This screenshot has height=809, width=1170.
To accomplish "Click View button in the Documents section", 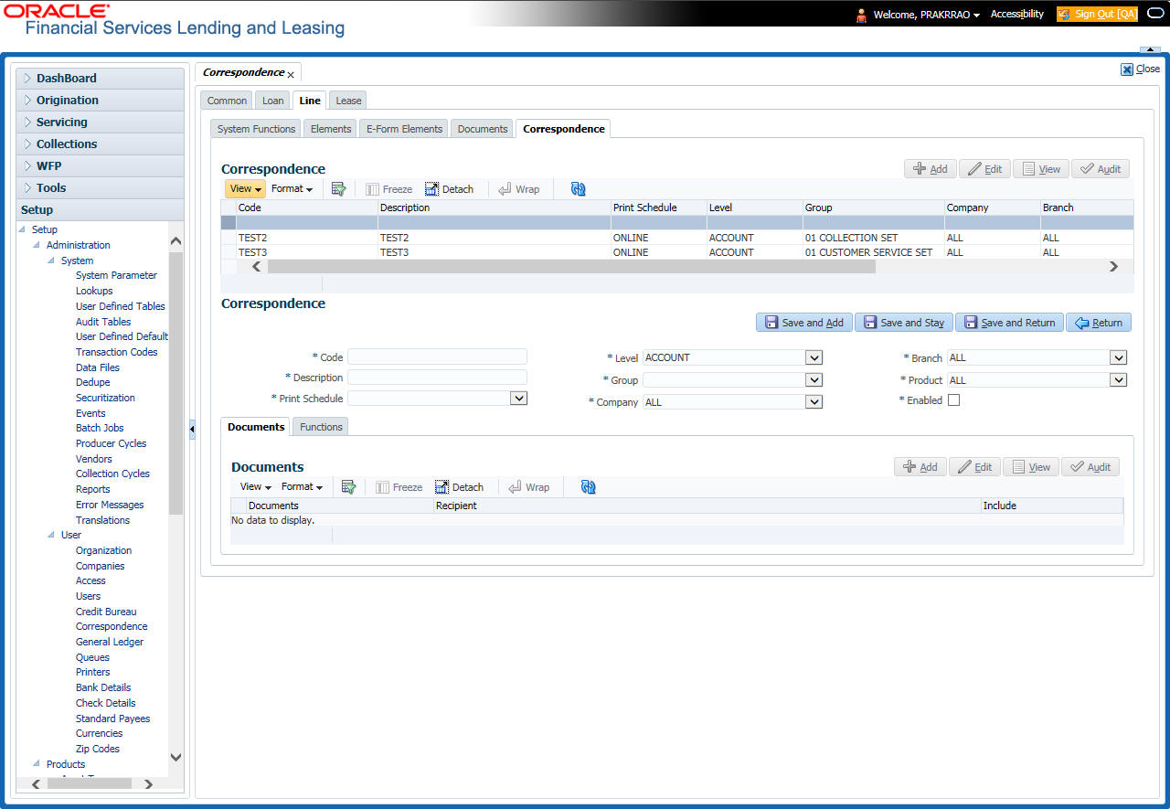I will click(x=1030, y=467).
